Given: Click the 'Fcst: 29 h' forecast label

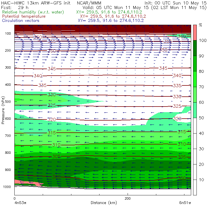Looking at the screenshot, I should [15, 8].
